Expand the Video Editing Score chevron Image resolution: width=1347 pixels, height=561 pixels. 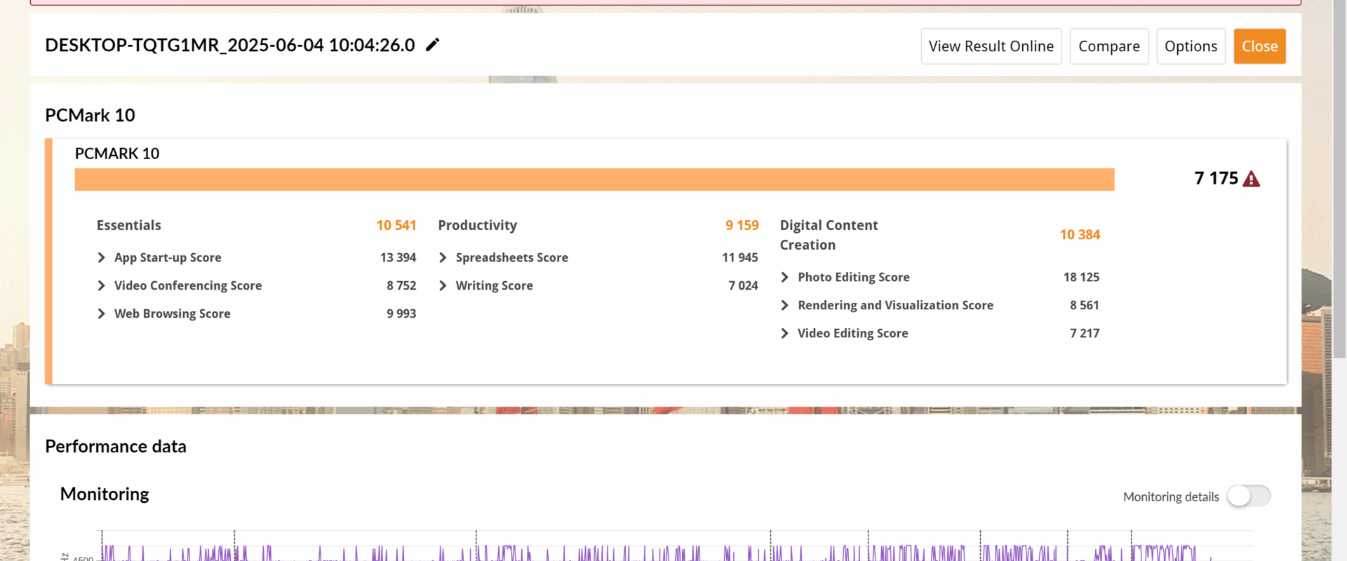(x=784, y=333)
